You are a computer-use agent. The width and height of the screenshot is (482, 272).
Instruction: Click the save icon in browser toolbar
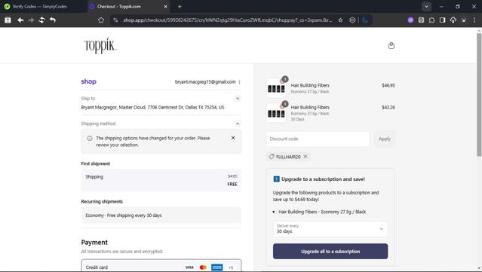8,20
